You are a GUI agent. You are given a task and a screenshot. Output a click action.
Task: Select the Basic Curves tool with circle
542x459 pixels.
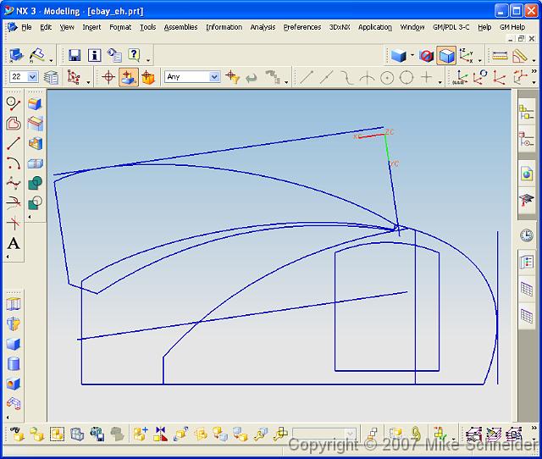click(x=14, y=103)
